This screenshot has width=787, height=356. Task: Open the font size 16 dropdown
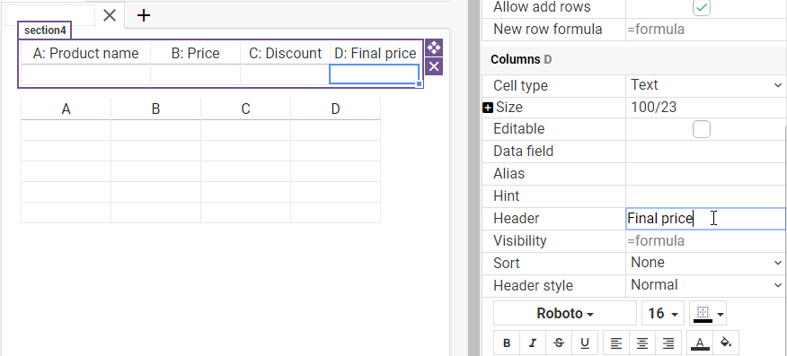tap(662, 314)
